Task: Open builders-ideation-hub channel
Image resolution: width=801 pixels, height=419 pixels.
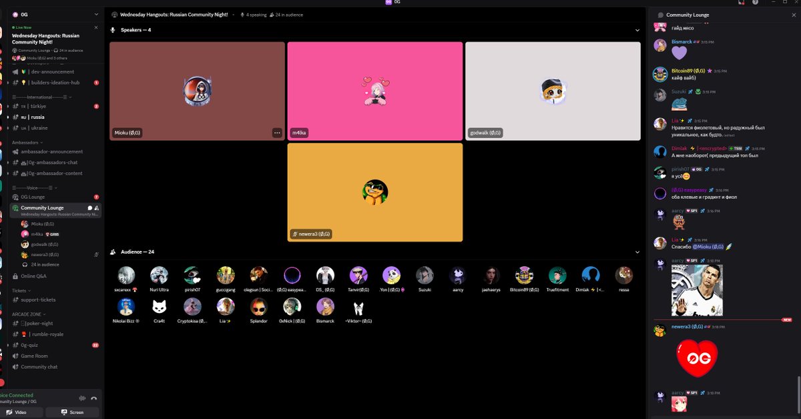Action: click(56, 83)
